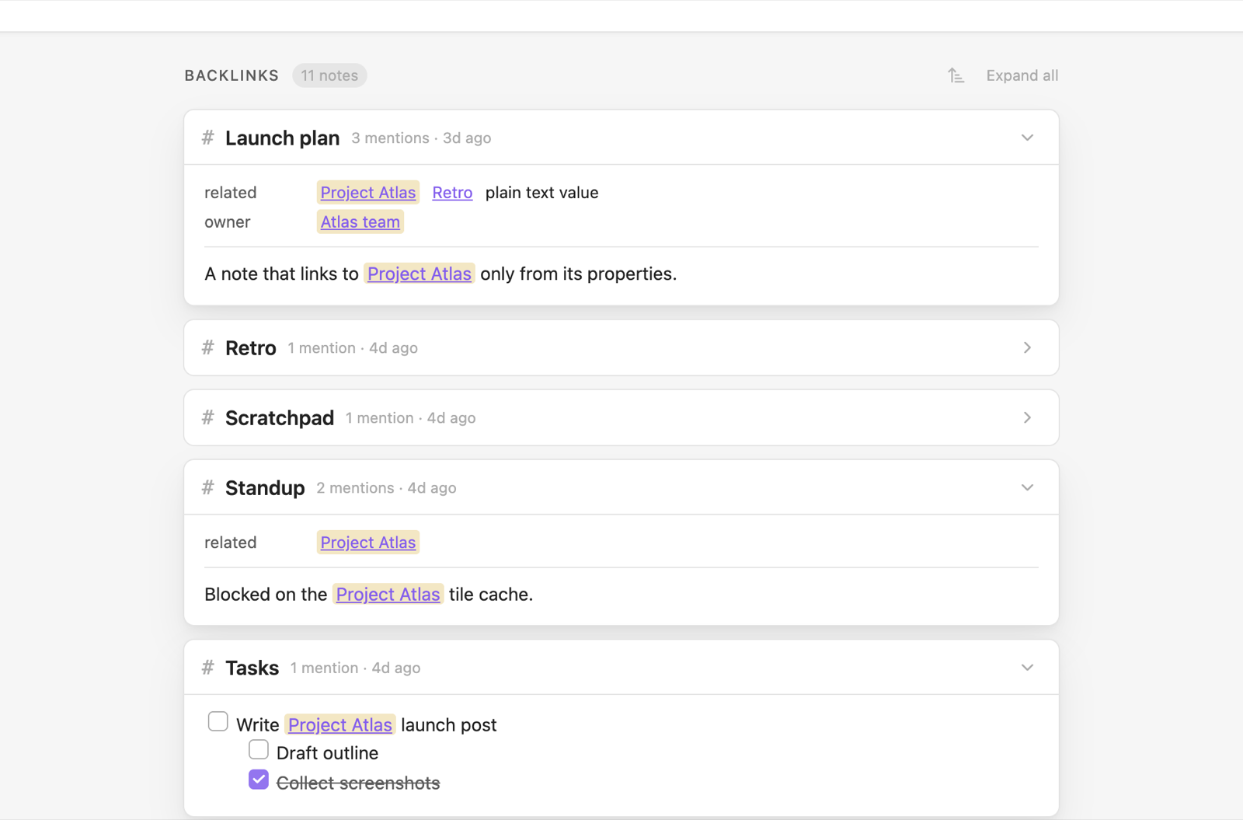
Task: Click the hash icon beside Scratchpad
Action: (207, 417)
